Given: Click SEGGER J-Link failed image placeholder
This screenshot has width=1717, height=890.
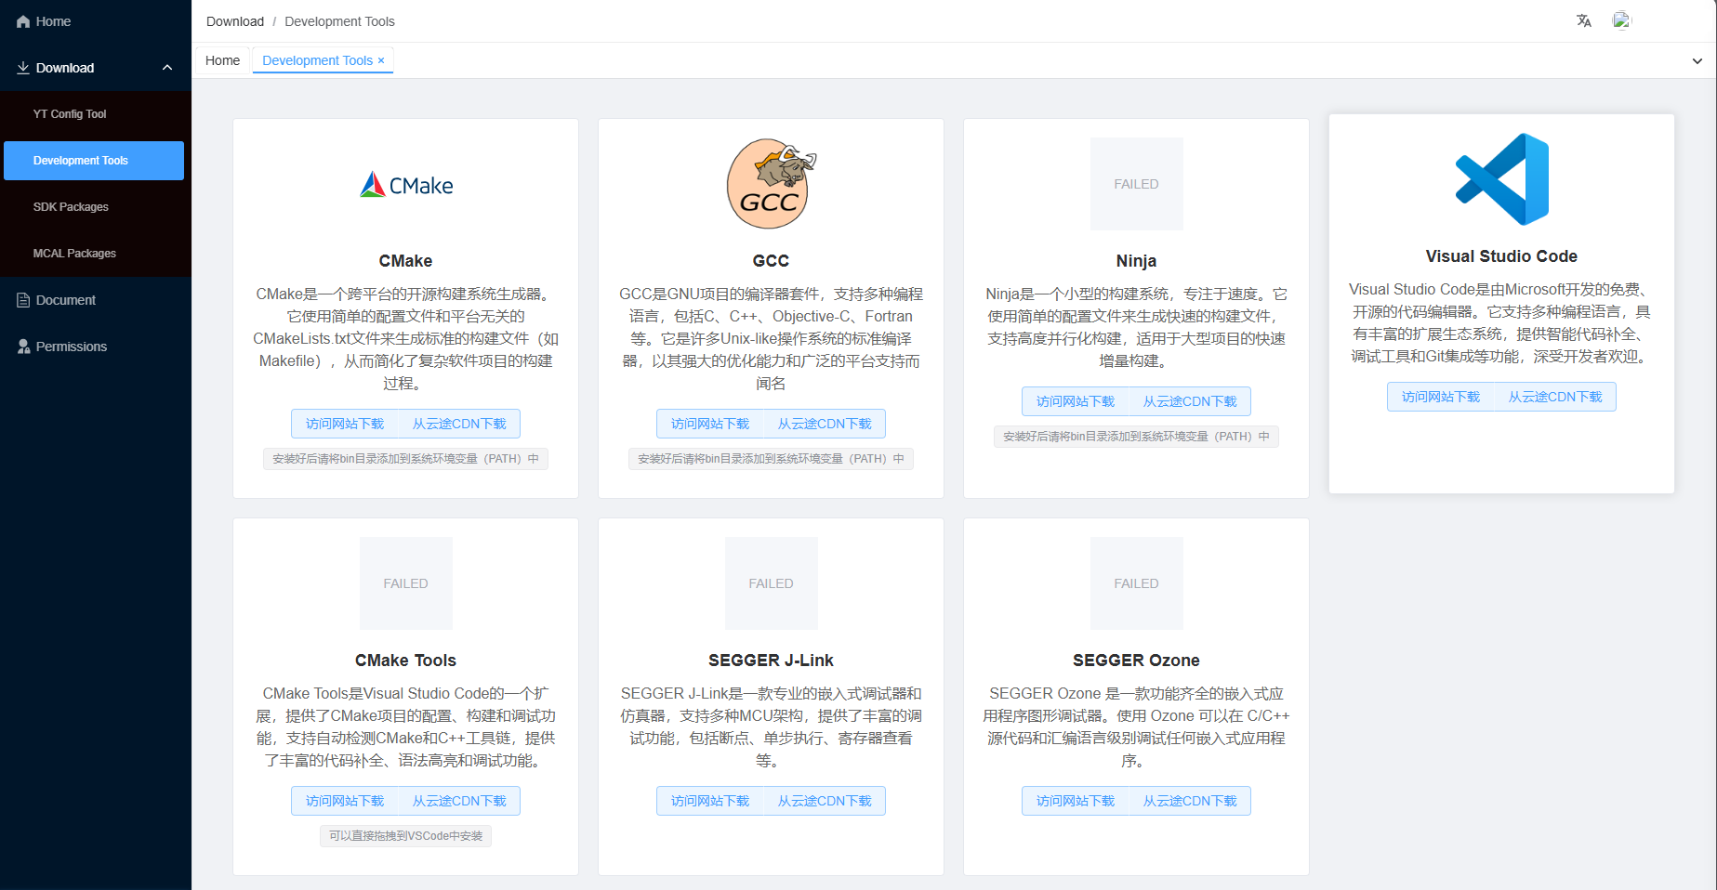Looking at the screenshot, I should coord(772,583).
